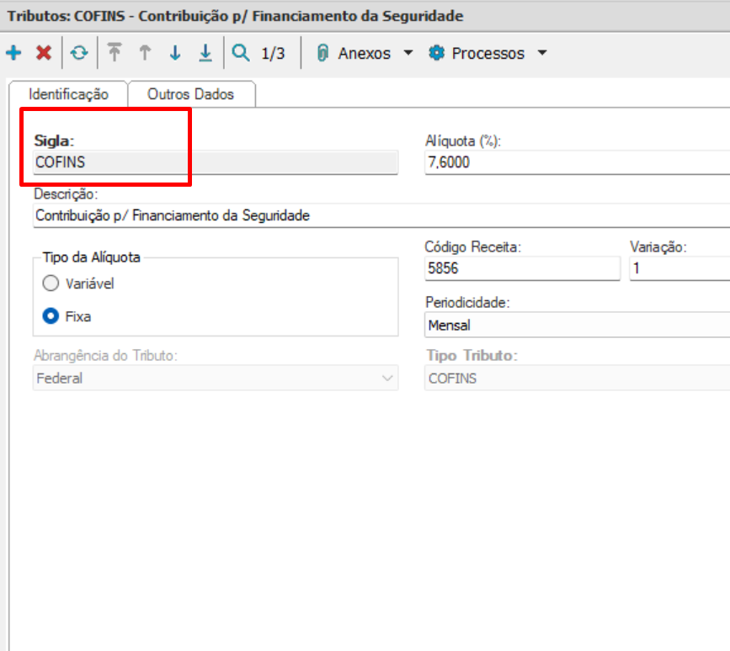Click the Anexos button label
This screenshot has height=651, width=730.
(x=364, y=53)
